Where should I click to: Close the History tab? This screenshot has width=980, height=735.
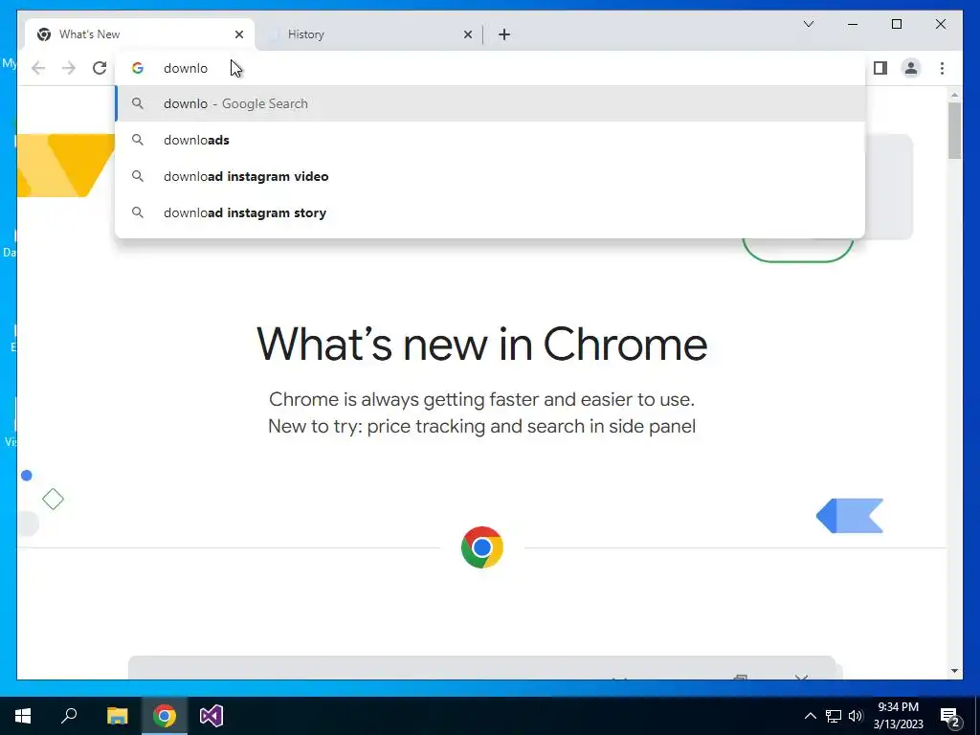point(467,34)
